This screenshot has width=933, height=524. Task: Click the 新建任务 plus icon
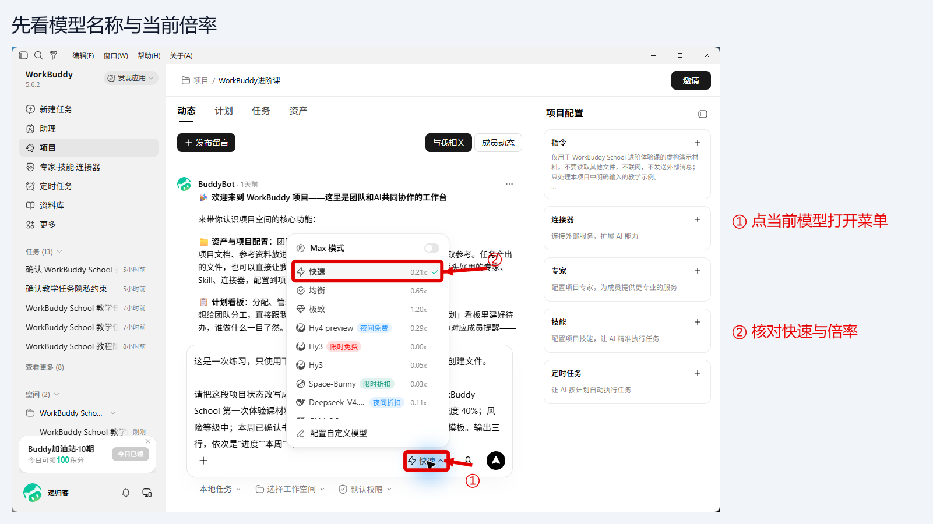[x=30, y=109]
